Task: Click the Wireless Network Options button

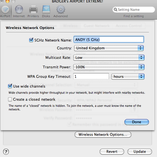Action: coord(103,134)
